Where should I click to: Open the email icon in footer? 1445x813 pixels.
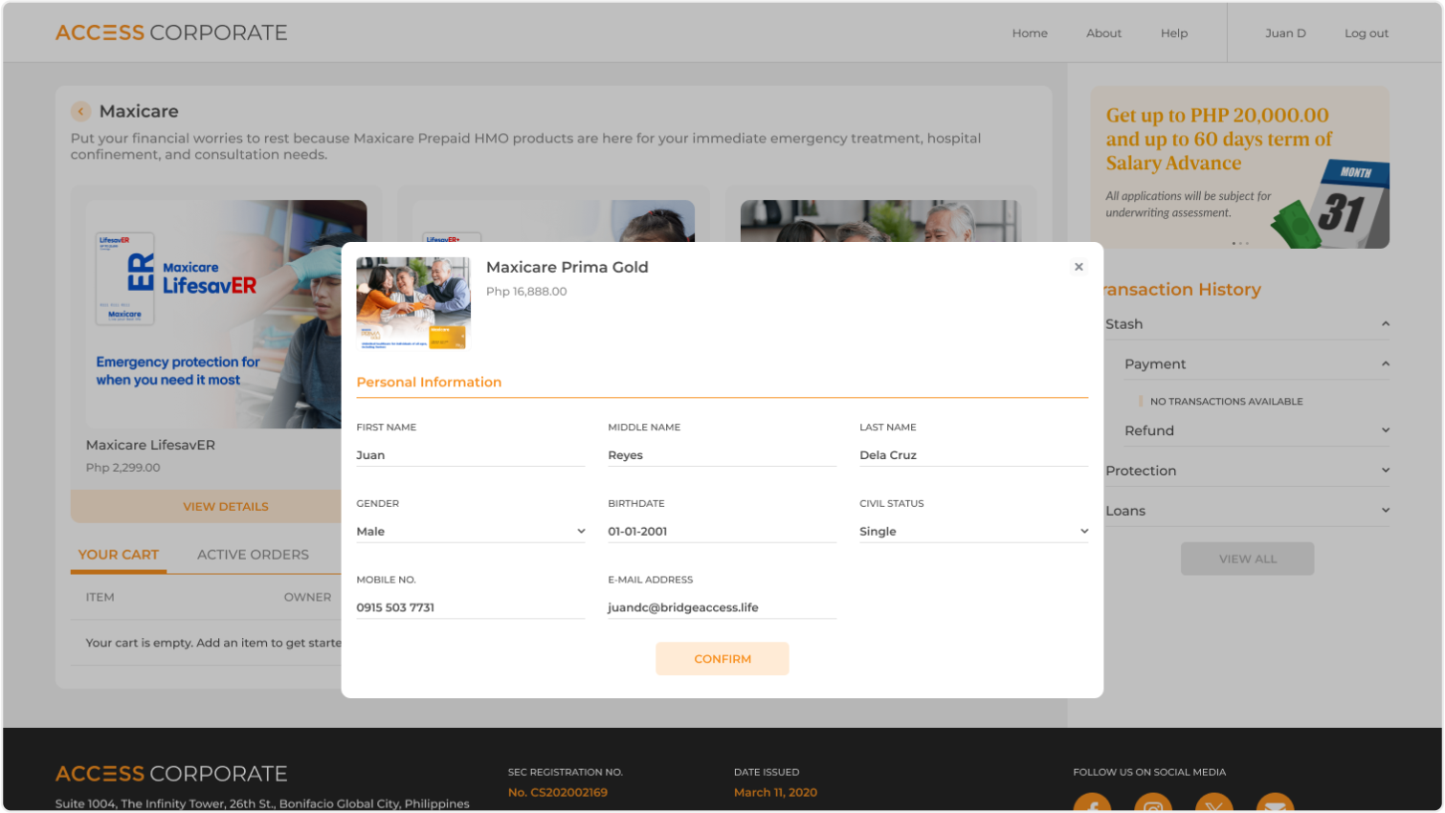pos(1275,803)
